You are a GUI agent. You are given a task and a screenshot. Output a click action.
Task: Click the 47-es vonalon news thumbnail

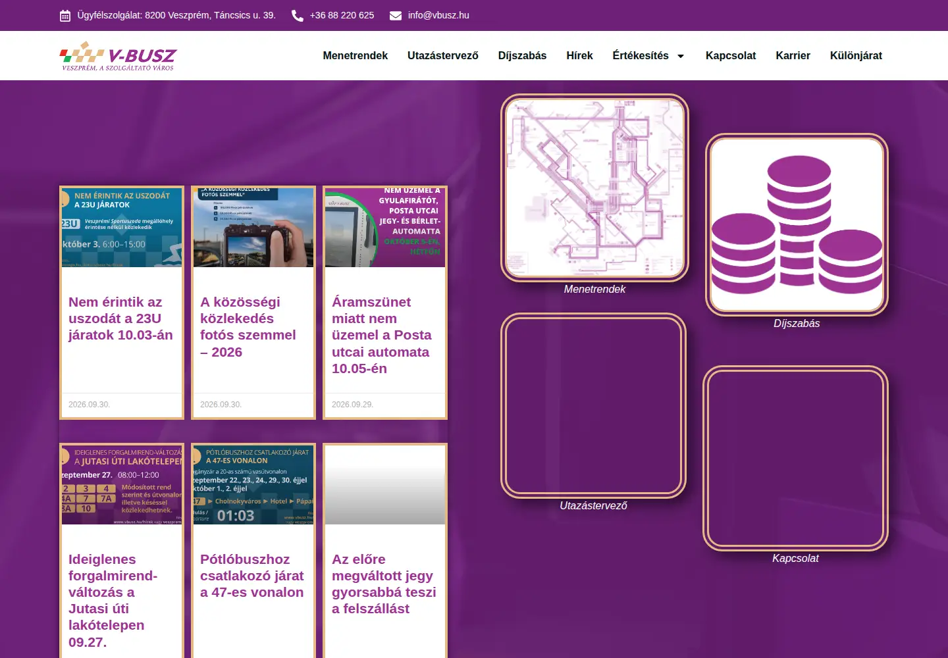point(253,485)
